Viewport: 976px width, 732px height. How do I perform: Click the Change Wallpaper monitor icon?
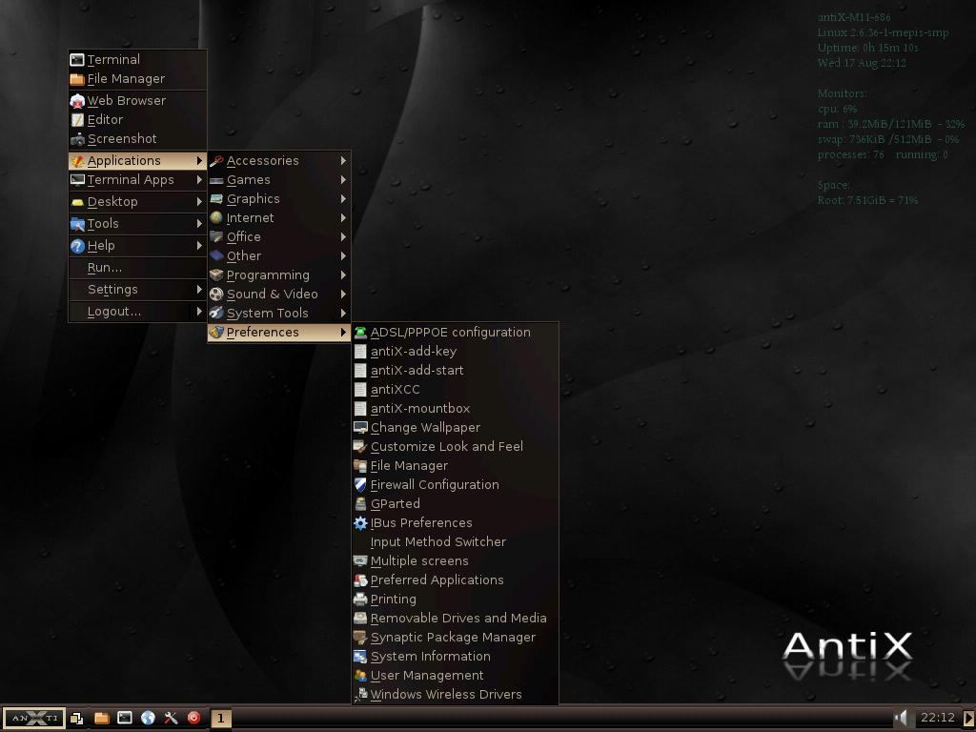pyautogui.click(x=360, y=428)
